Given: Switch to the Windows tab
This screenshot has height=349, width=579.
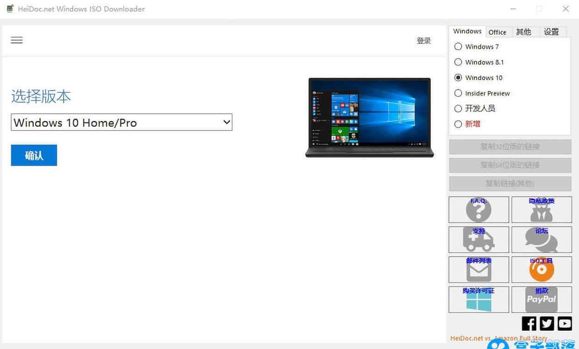Looking at the screenshot, I should tap(467, 31).
